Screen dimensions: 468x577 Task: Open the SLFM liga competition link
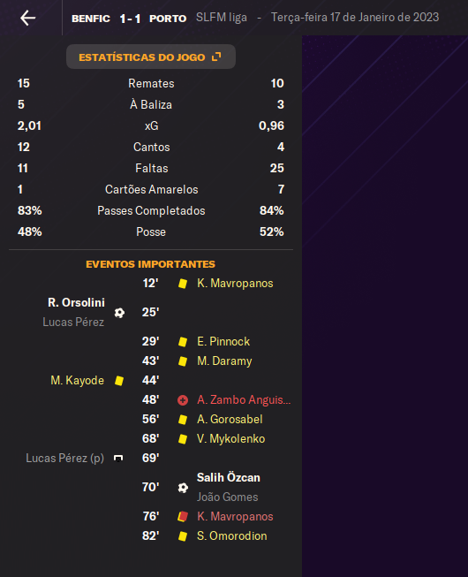tap(222, 18)
